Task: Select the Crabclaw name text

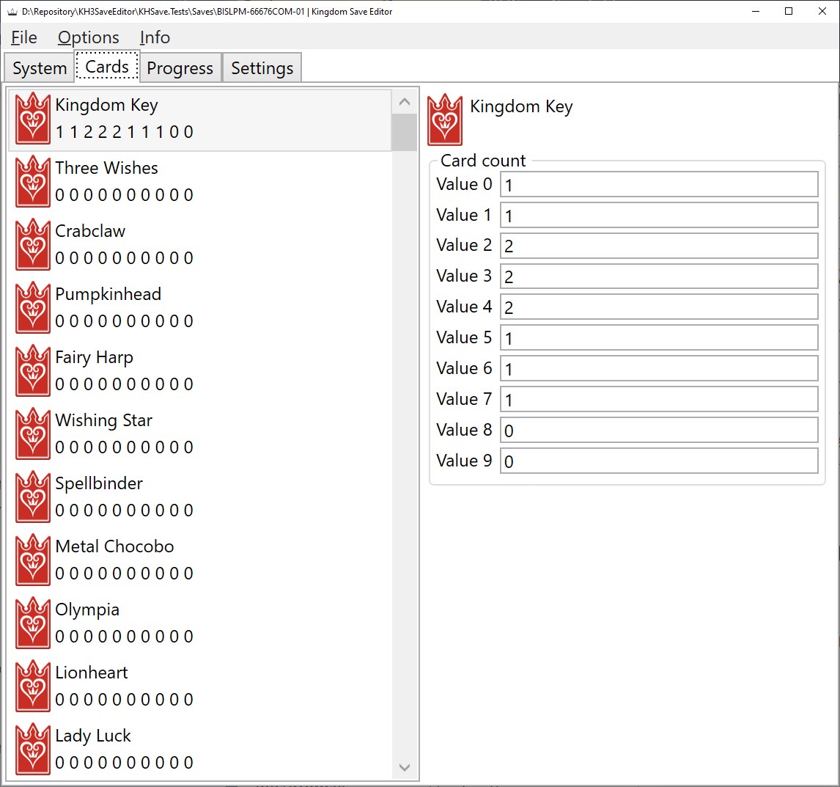Action: pyautogui.click(x=90, y=231)
